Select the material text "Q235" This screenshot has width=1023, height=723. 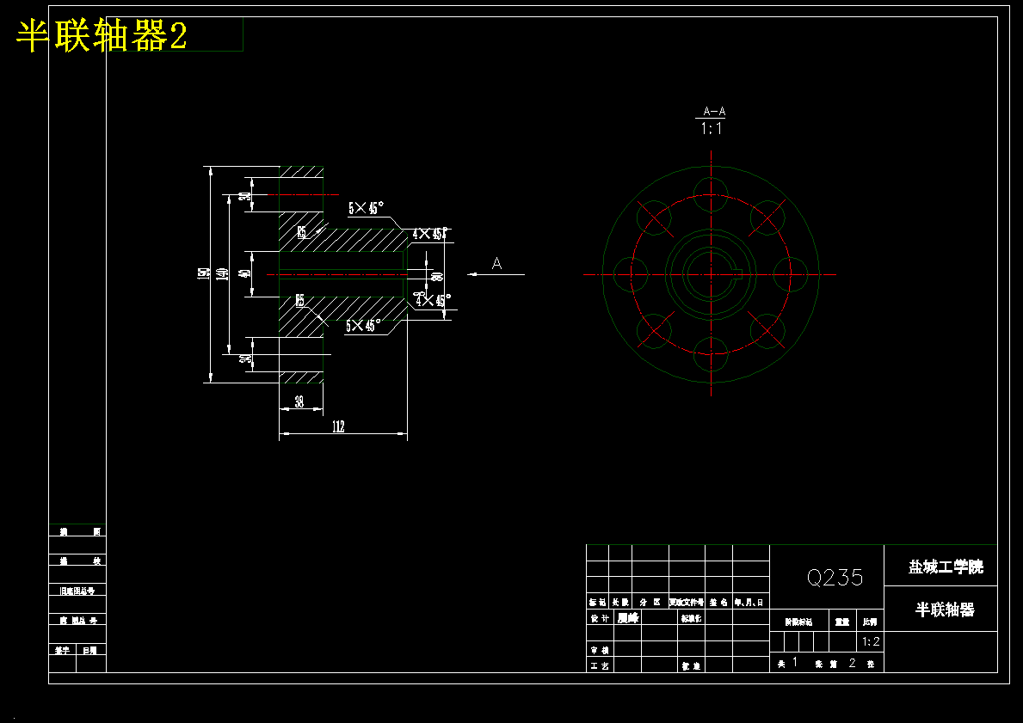835,577
